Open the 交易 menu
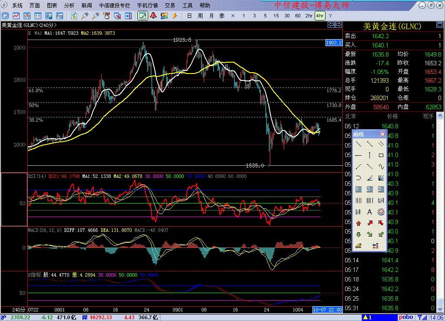Screen dimensions: 445x321 [x=170, y=6]
